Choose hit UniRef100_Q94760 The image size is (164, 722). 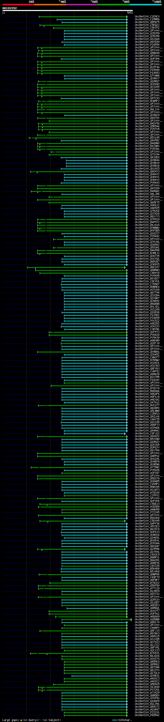[147, 118]
